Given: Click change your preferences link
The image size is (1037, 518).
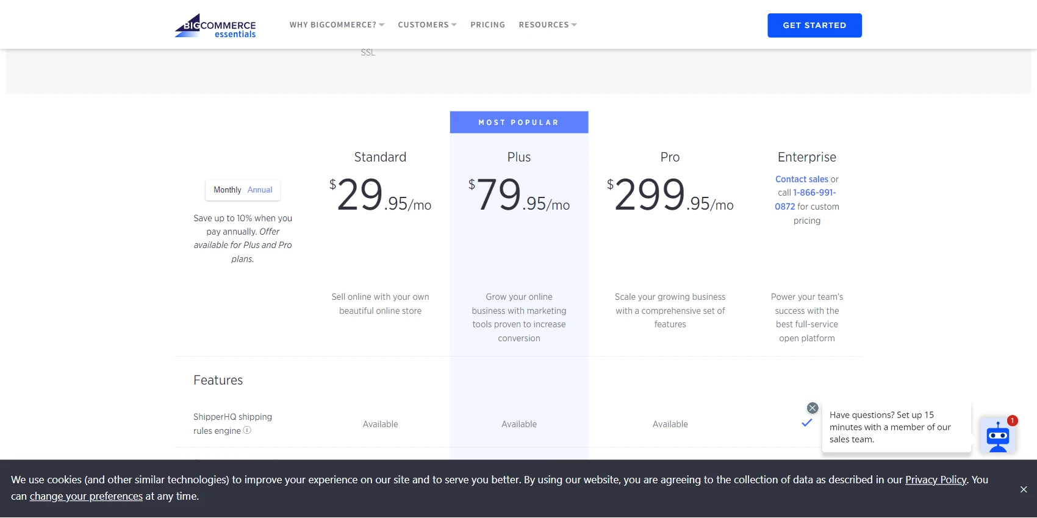Looking at the screenshot, I should click(x=86, y=496).
